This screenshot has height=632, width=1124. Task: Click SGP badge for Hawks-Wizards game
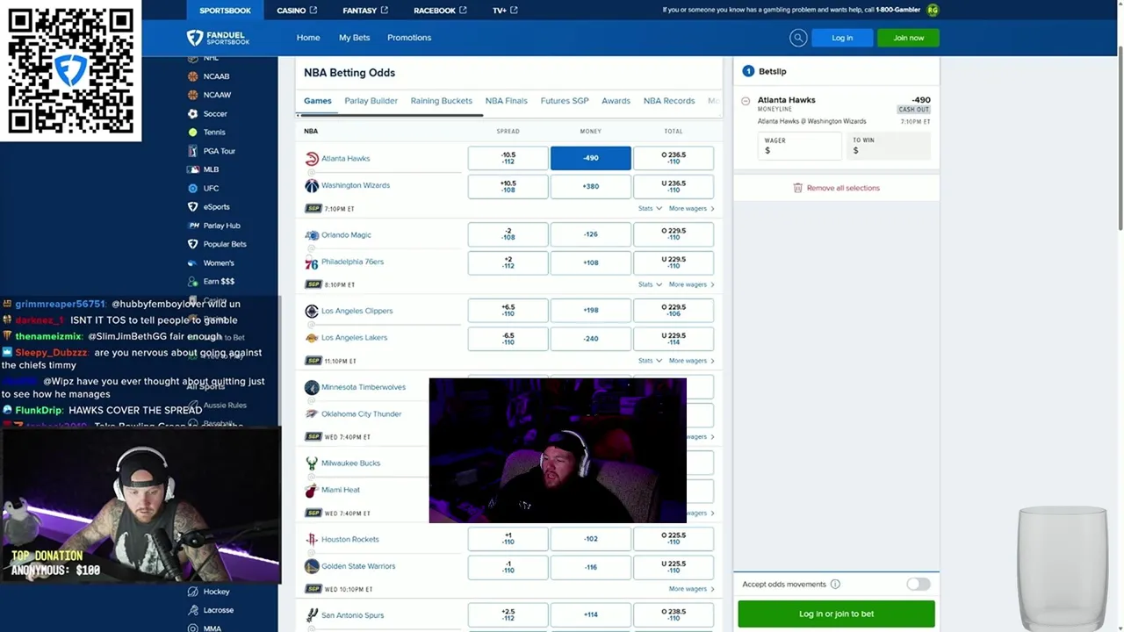point(313,209)
